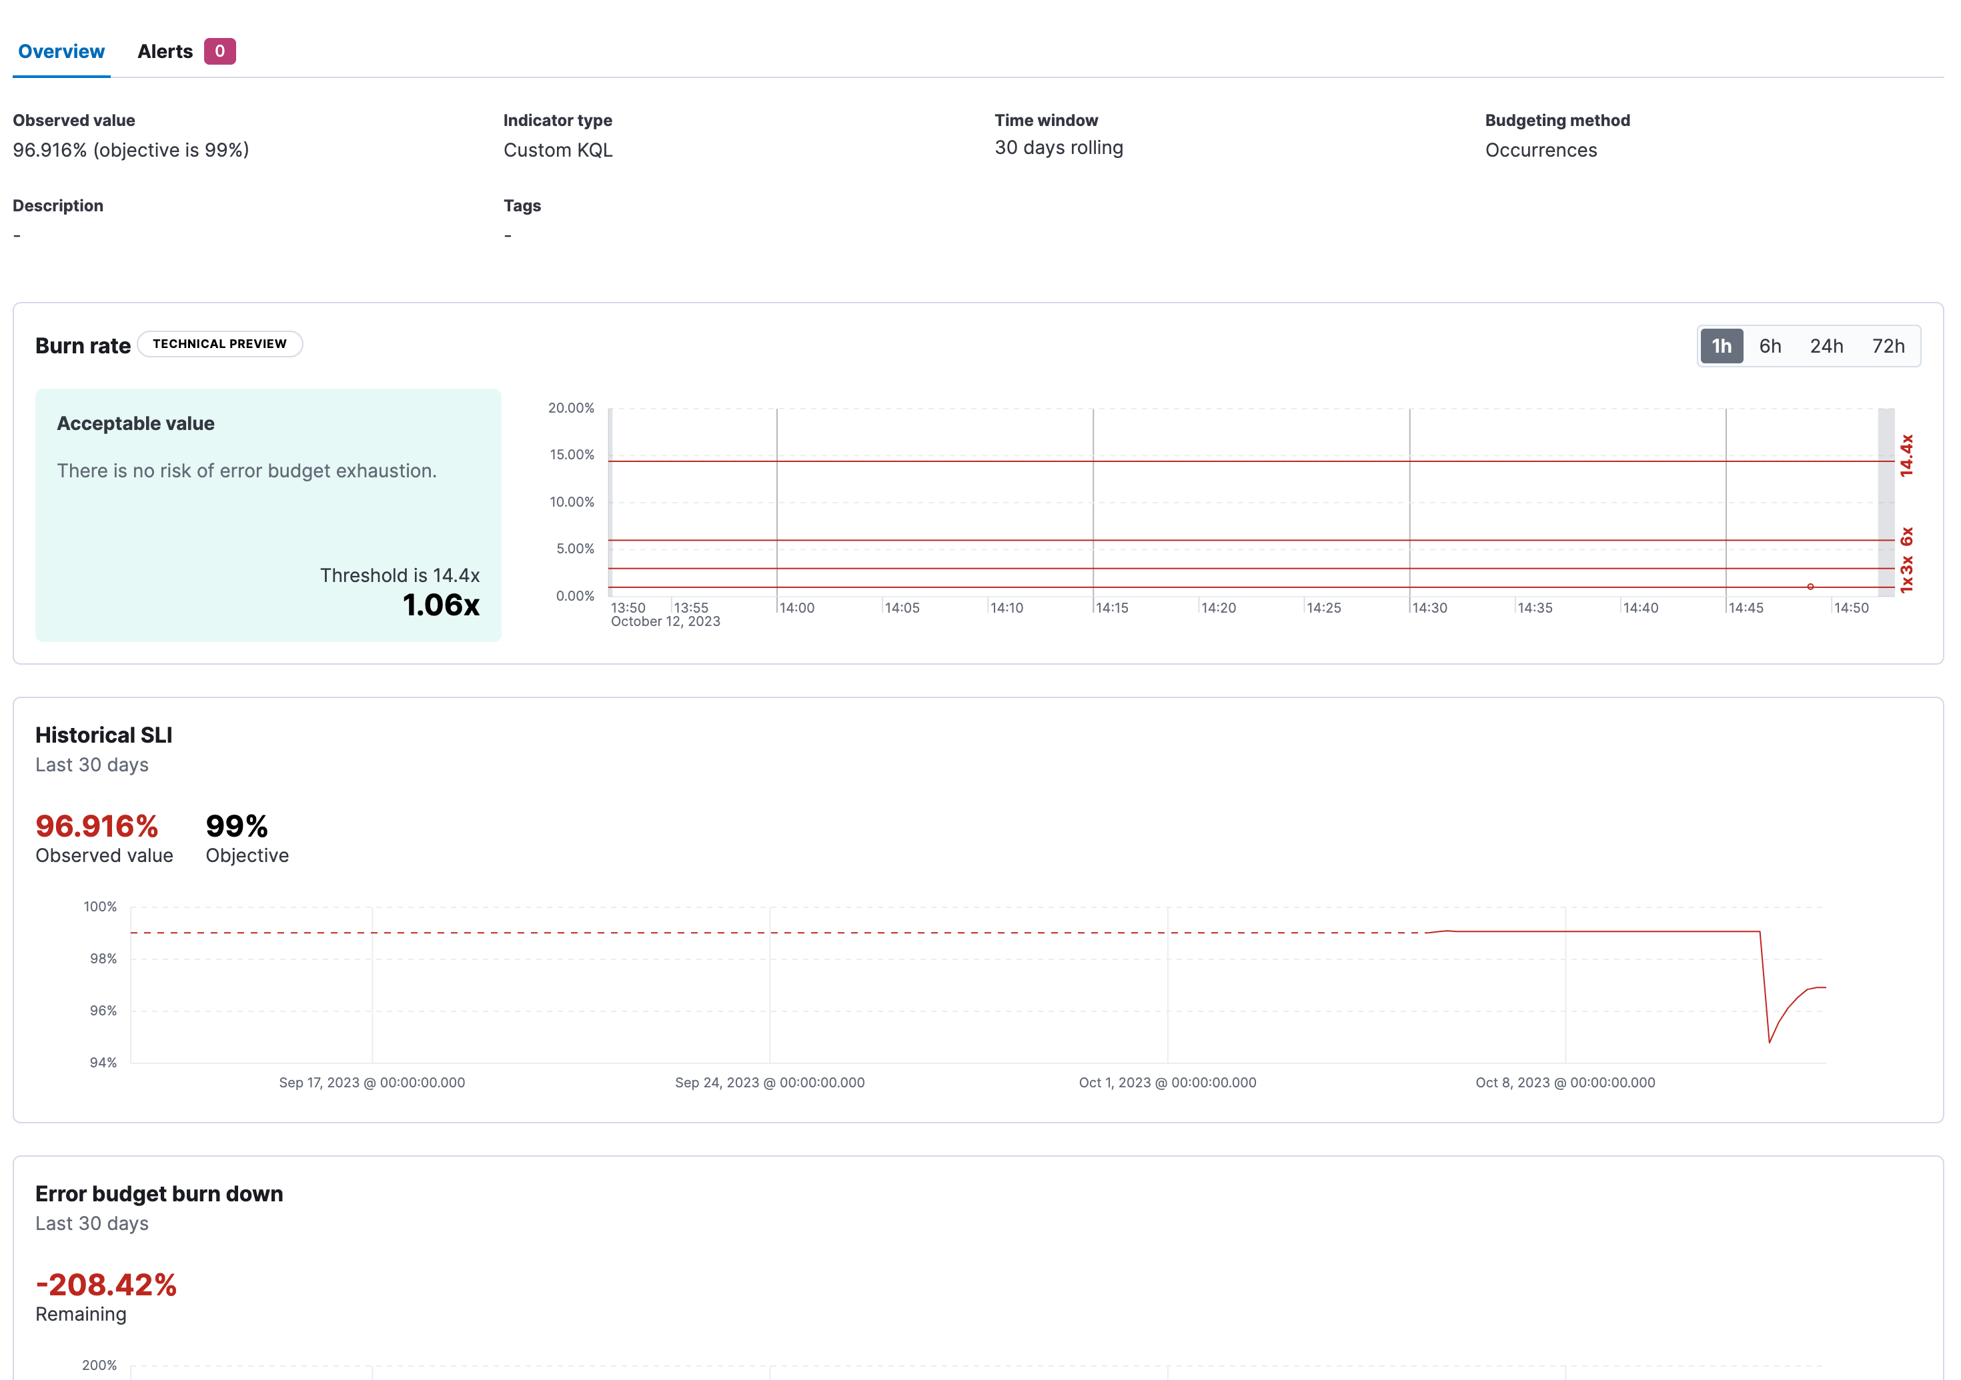
Task: Select the 72h burn rate window
Action: (1888, 345)
